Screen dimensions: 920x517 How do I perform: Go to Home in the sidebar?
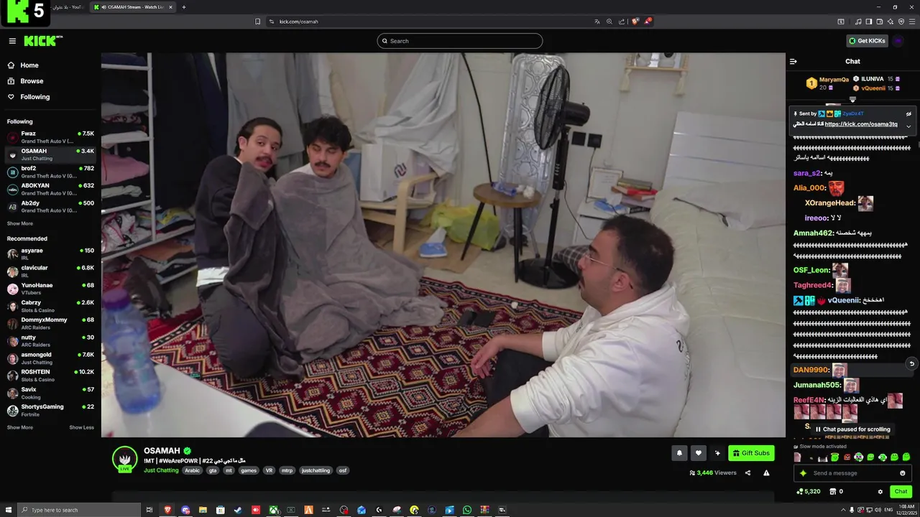coord(24,65)
